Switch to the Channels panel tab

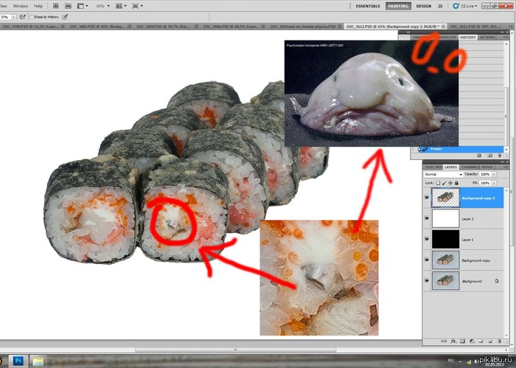click(x=470, y=167)
